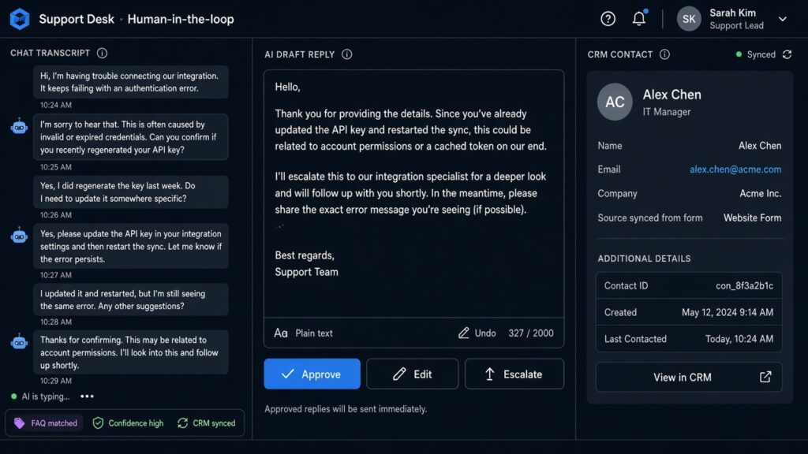Click Undo in the draft editor
This screenshot has height=454, width=808.
point(477,333)
